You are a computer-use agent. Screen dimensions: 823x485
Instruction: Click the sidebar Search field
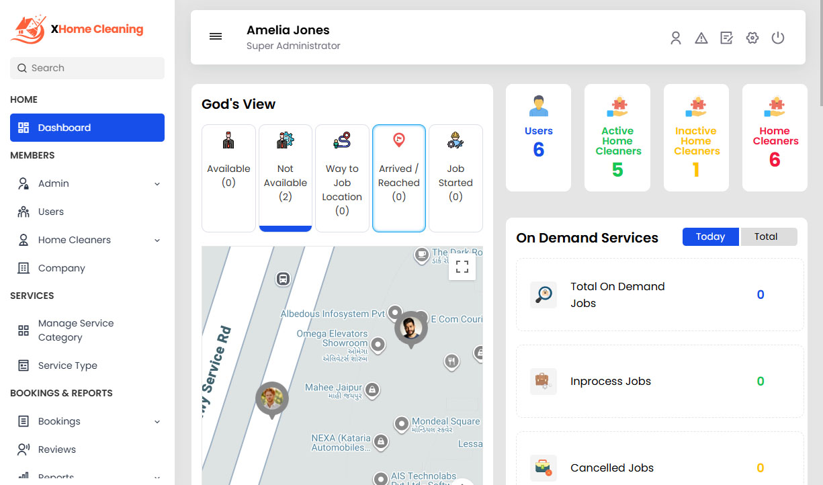coord(87,68)
